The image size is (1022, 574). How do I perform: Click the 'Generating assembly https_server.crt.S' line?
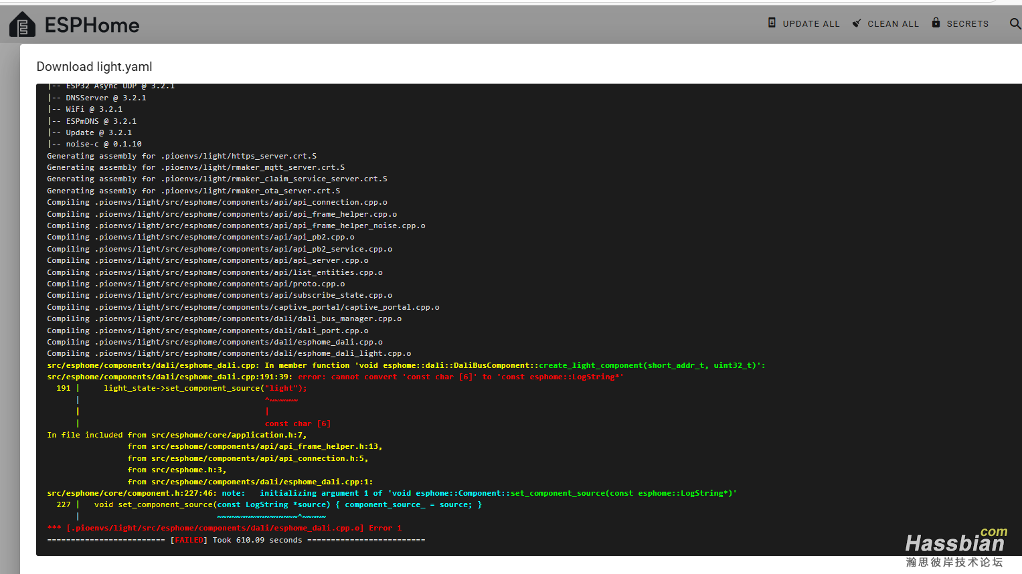(x=181, y=157)
